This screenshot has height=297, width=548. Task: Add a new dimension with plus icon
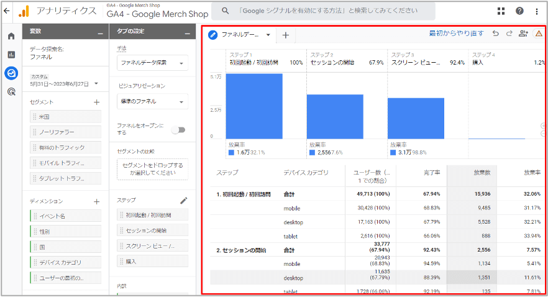click(x=97, y=201)
